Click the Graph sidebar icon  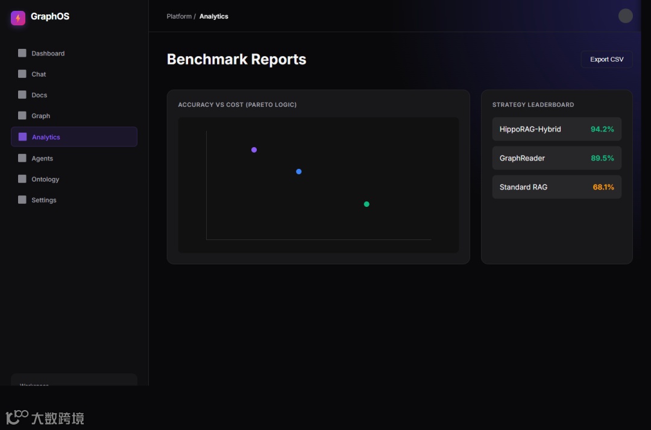coord(22,115)
